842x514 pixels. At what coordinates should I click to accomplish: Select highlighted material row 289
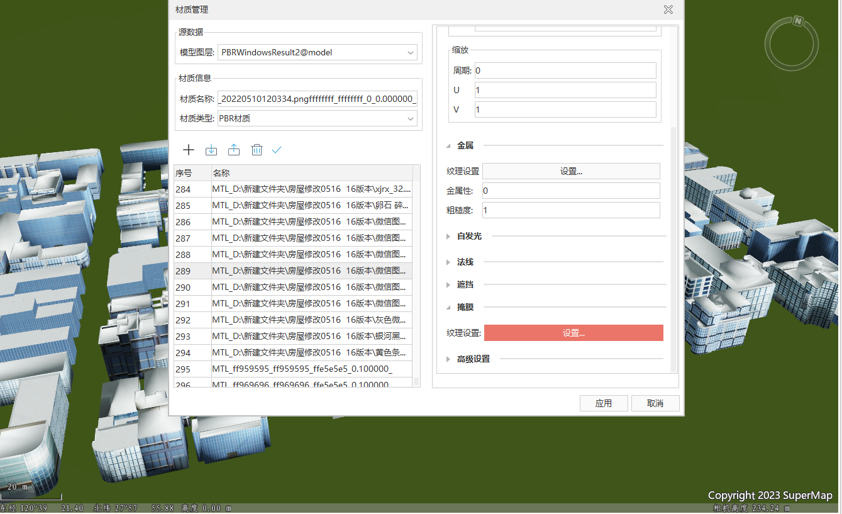293,271
